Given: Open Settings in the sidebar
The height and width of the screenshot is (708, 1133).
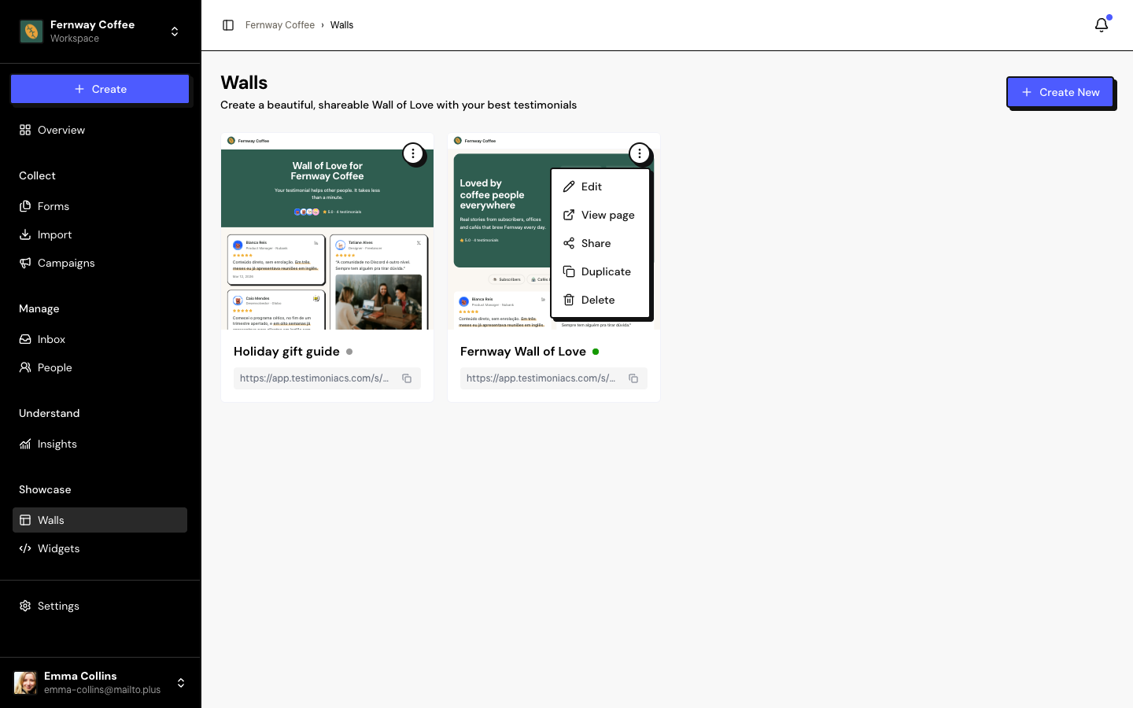Looking at the screenshot, I should (x=100, y=606).
